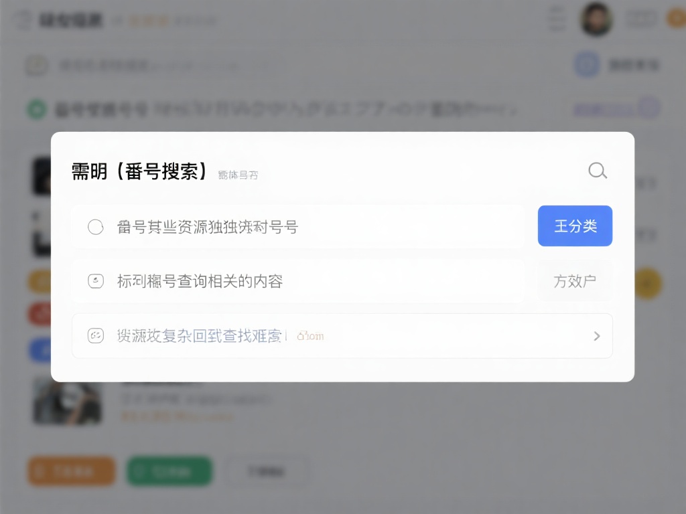
Task: Open the hamburger menu beside the avatar
Action: 557,19
